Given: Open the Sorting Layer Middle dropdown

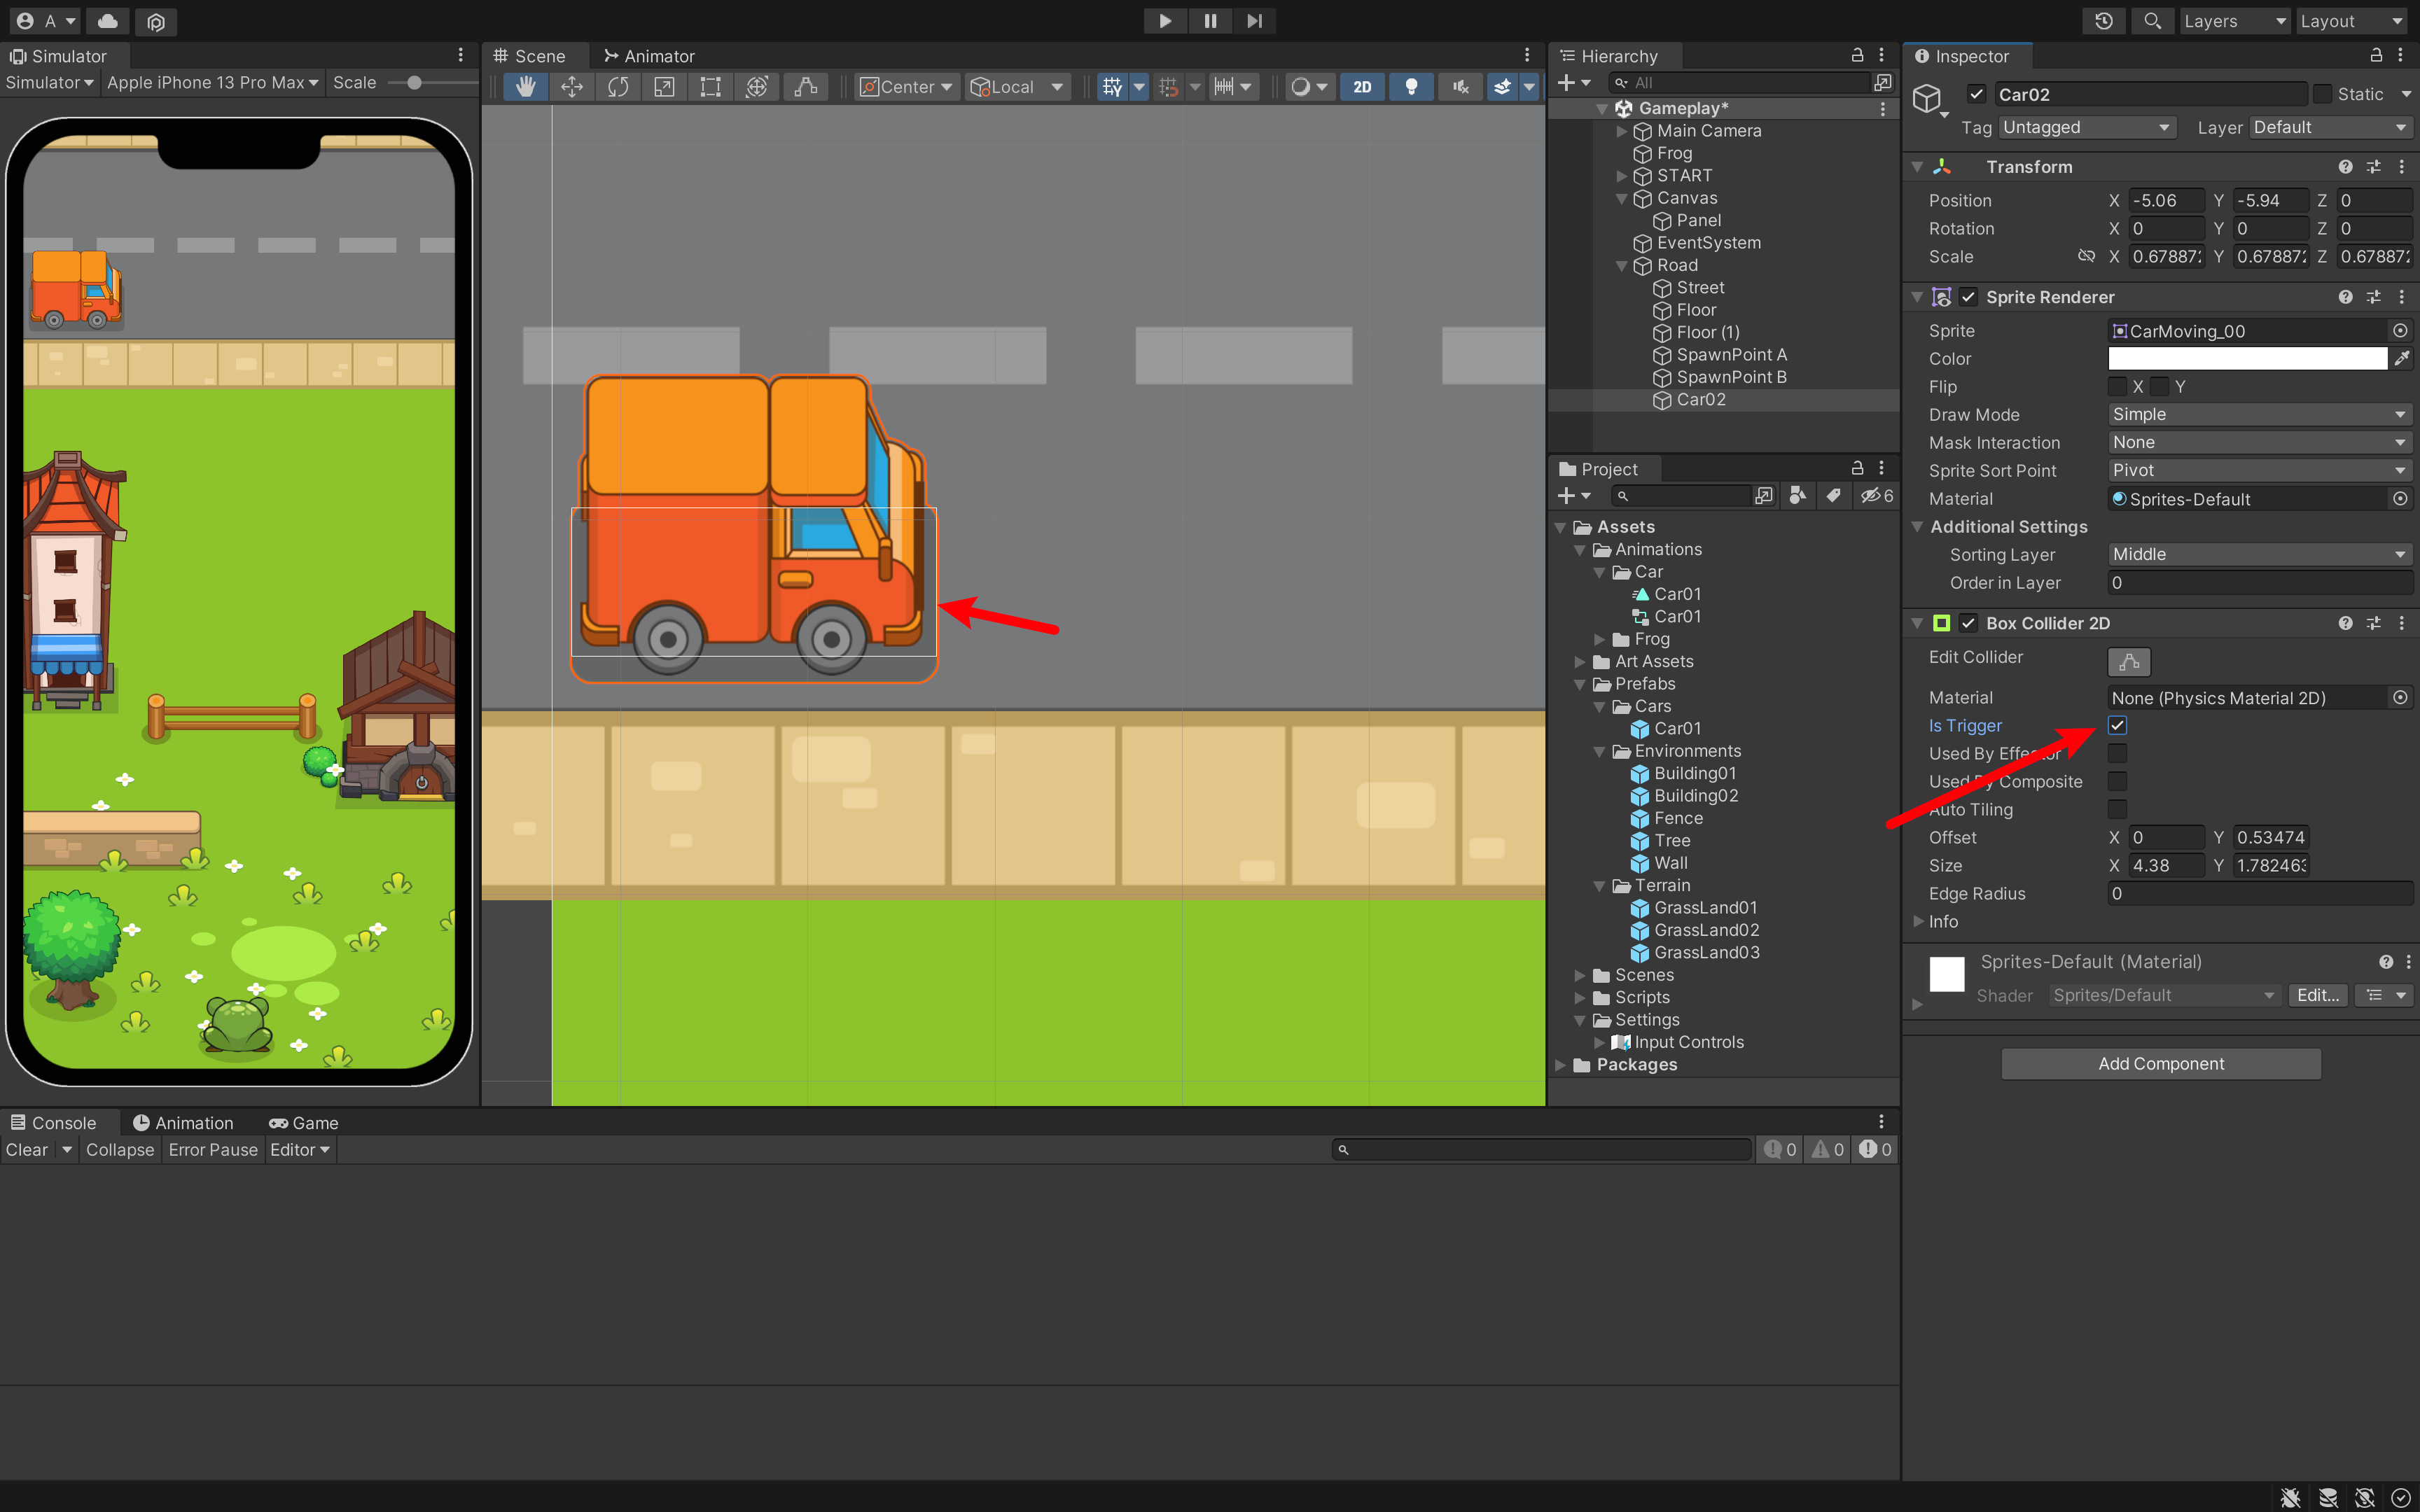Looking at the screenshot, I should tap(2260, 554).
